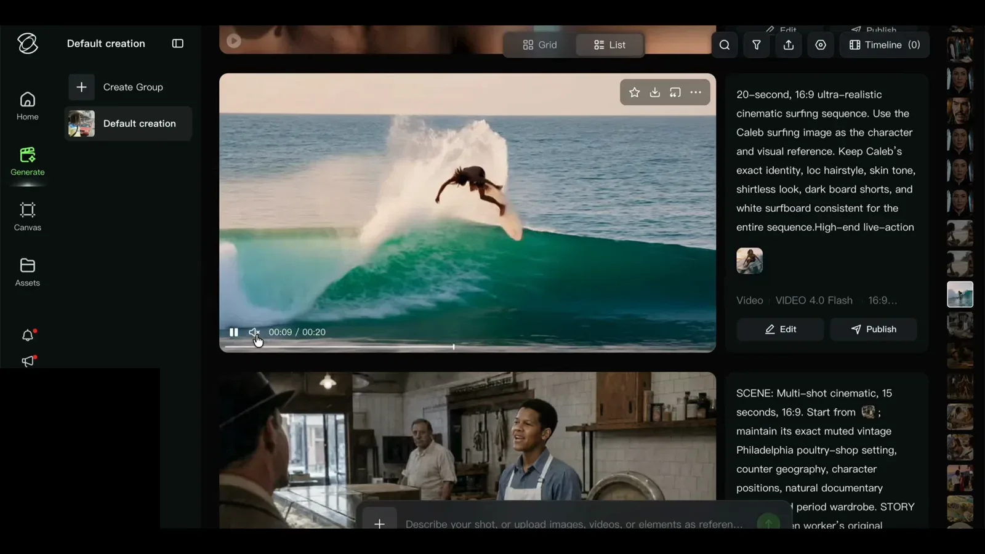Favorite the surfing video with star
Screen dimensions: 985x554
click(634, 92)
